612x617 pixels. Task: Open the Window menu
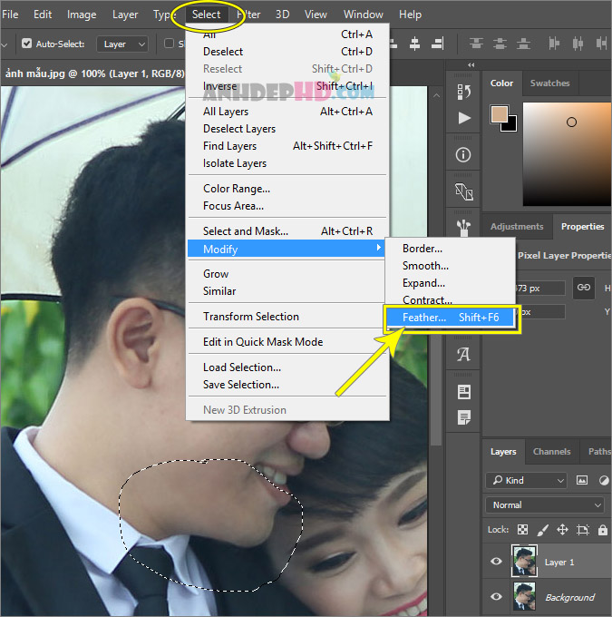coord(363,15)
